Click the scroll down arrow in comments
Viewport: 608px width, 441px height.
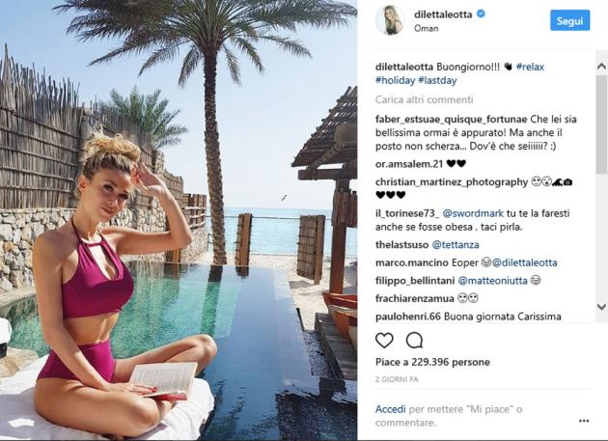click(x=601, y=307)
